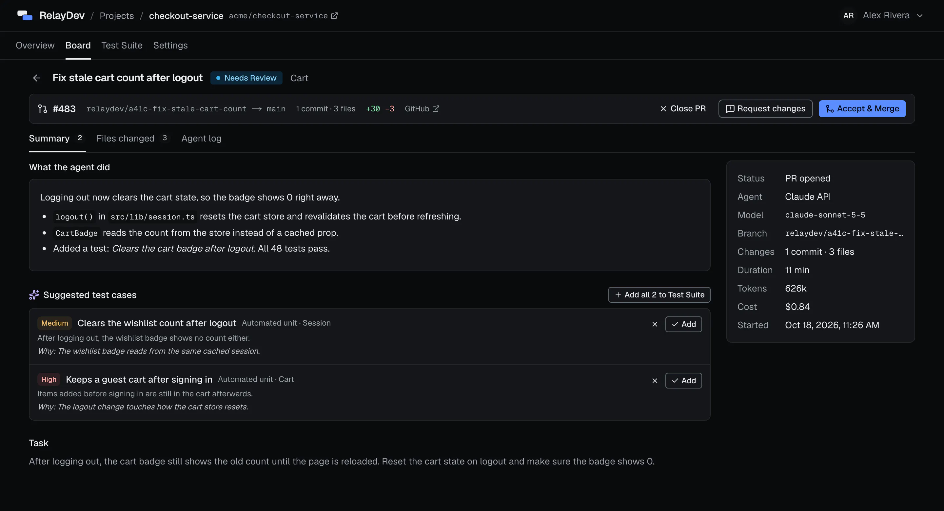Open the Agent log tab
944x511 pixels.
[202, 139]
